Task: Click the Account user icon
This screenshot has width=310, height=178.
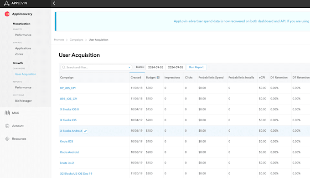Action: pyautogui.click(x=7, y=126)
